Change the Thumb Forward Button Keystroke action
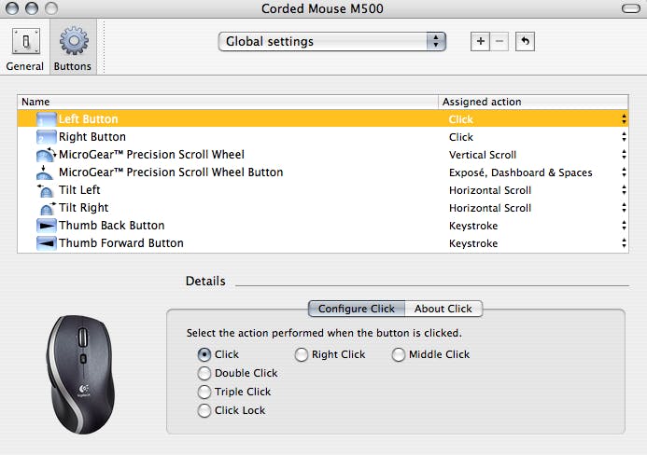The width and height of the screenshot is (647, 455). pos(537,243)
